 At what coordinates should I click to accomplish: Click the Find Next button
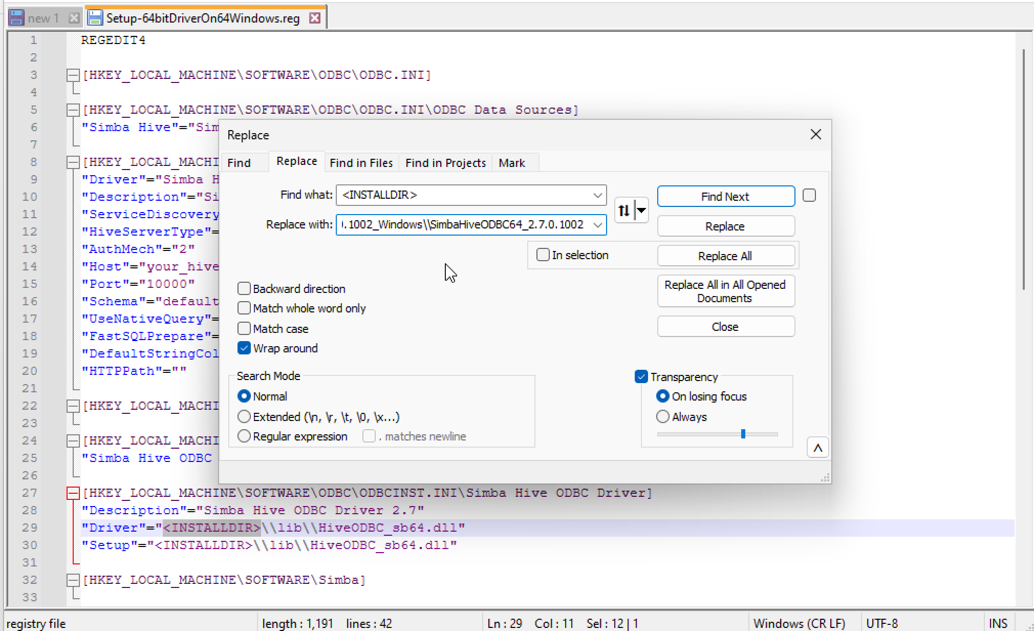coord(726,196)
